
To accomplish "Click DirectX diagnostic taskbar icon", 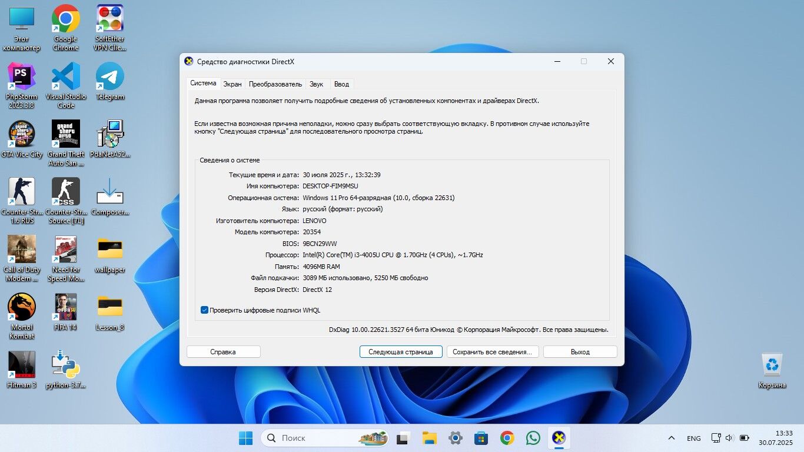I will (559, 438).
